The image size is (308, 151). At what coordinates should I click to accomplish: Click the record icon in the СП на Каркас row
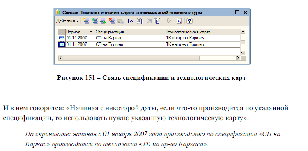[x=62, y=38]
